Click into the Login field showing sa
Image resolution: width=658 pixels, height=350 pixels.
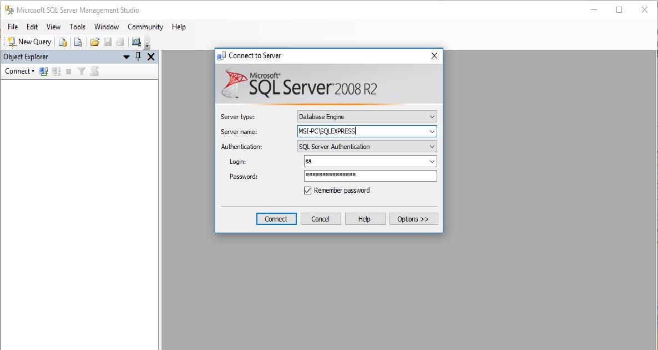[x=366, y=162]
